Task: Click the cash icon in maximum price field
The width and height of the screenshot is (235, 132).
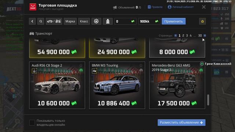Action: click(157, 21)
